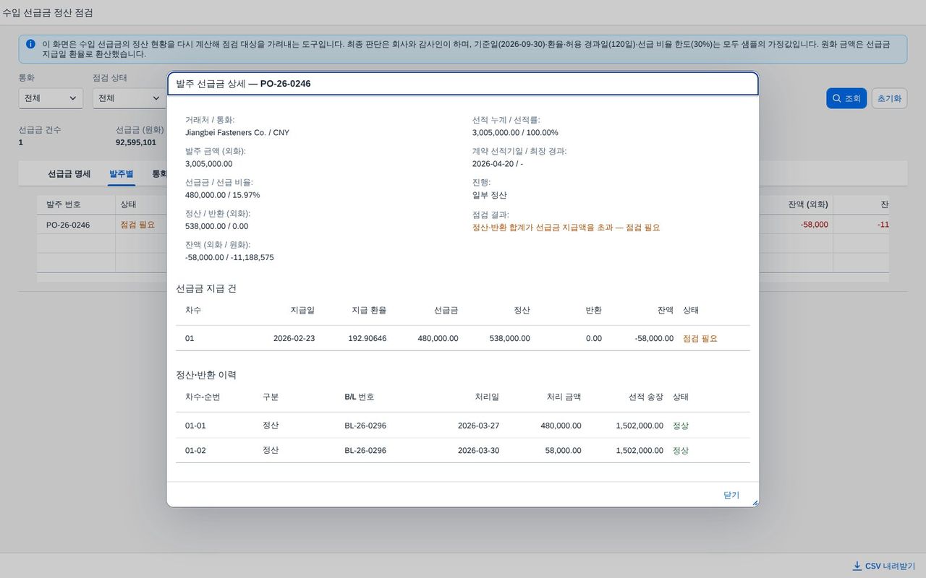Click the 지급 환율 column header
Screen dimensions: 926x578
[x=369, y=310]
